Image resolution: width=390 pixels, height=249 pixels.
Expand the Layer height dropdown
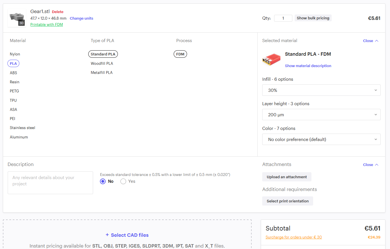[x=321, y=115]
